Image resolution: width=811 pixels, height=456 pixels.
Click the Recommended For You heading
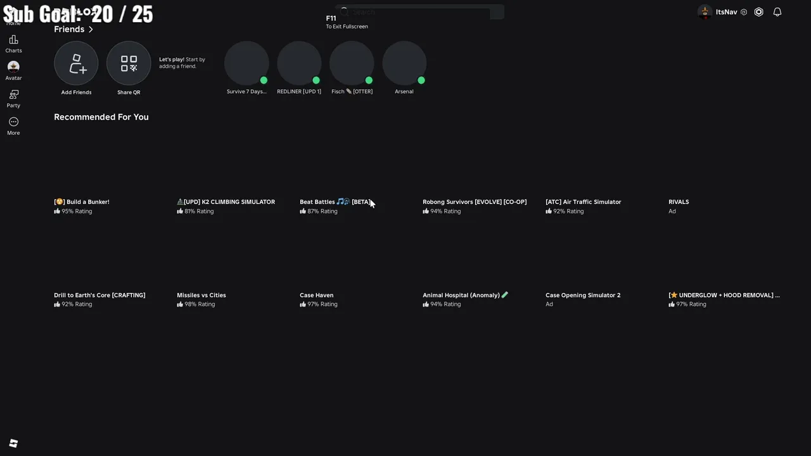101,117
